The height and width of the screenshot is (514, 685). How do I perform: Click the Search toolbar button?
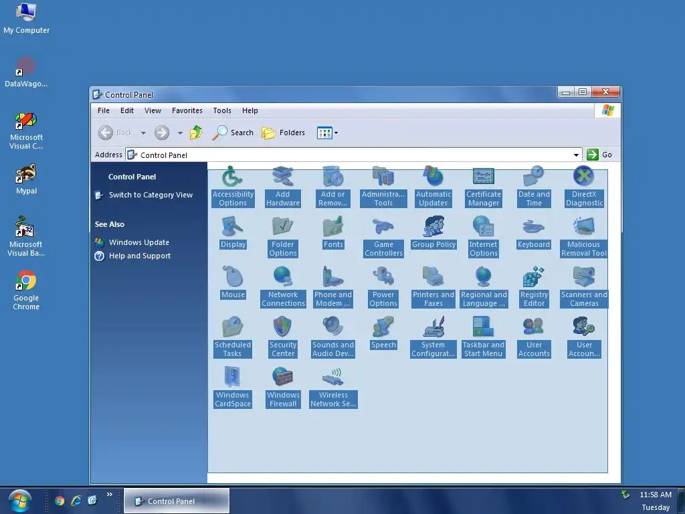pos(232,133)
